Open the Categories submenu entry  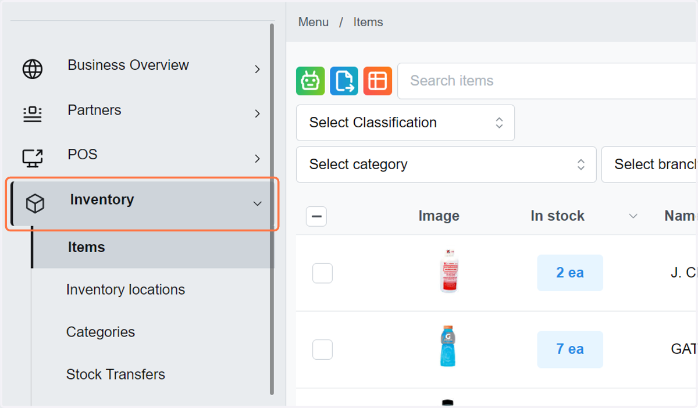[101, 332]
